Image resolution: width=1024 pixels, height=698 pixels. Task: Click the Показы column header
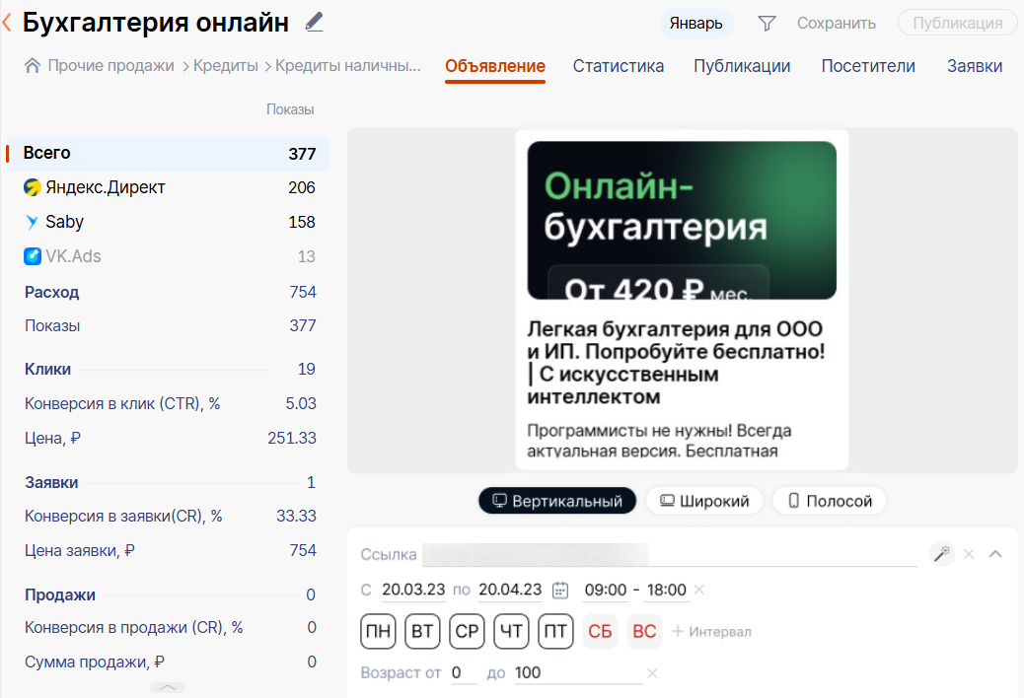click(290, 109)
